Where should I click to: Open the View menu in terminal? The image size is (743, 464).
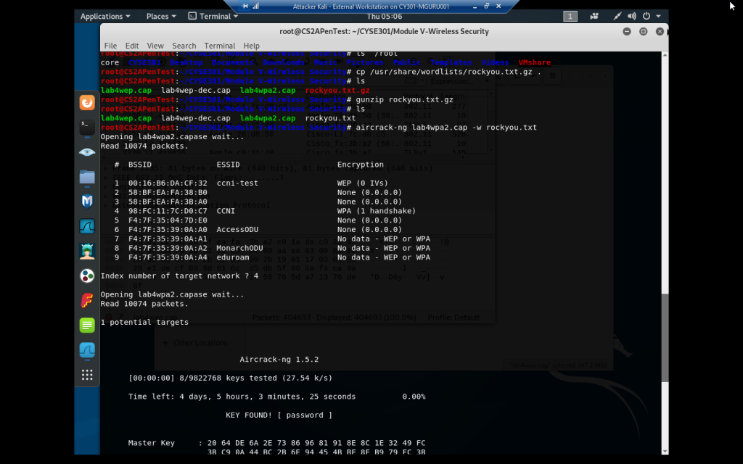pos(155,46)
